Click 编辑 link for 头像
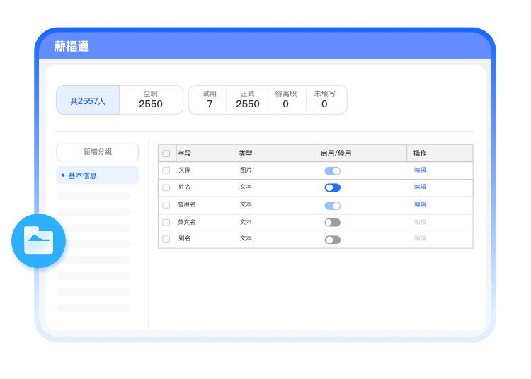 point(420,170)
